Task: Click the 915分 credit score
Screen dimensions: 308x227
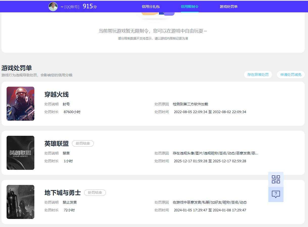Action: [90, 7]
